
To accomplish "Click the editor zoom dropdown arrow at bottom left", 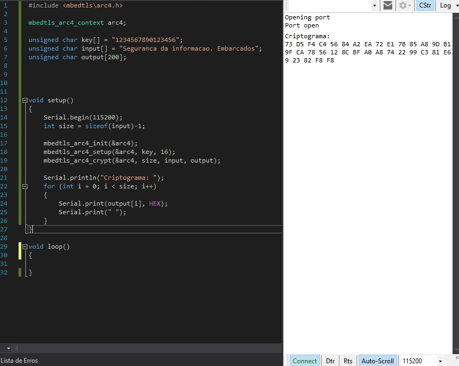I will coord(9,348).
